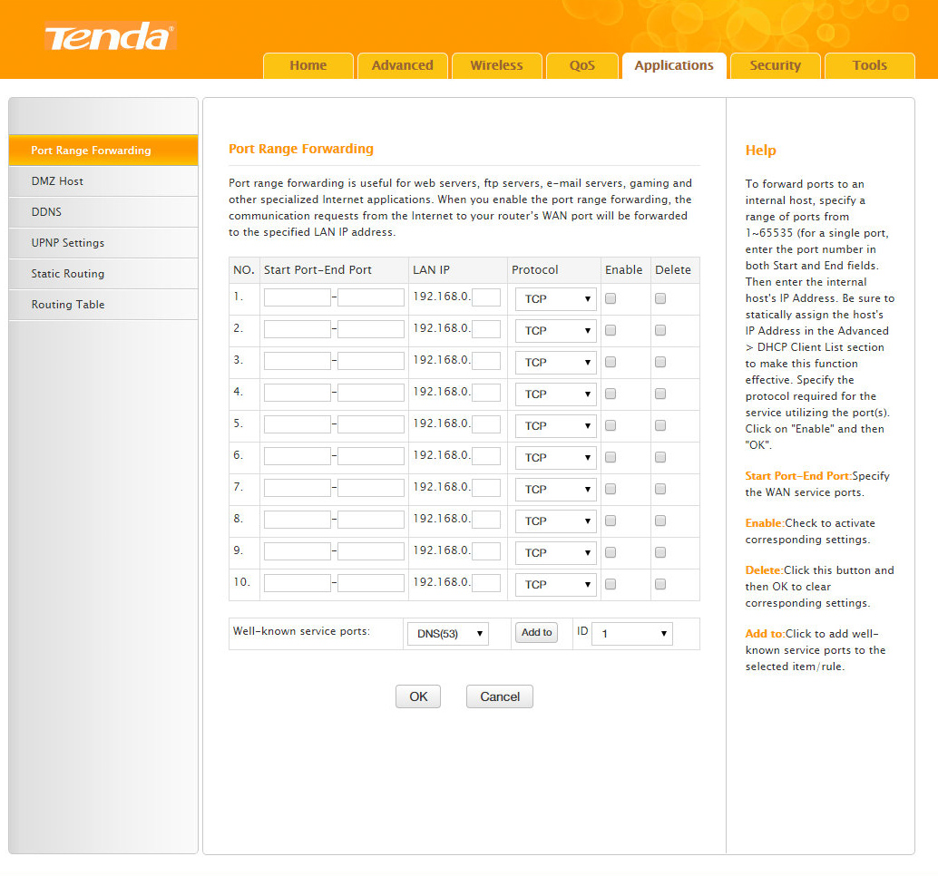The width and height of the screenshot is (938, 876).
Task: Focus Start Port field of rule 10
Action: [298, 583]
